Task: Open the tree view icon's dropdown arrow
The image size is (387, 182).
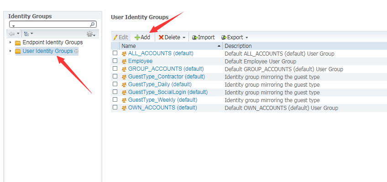Action: [x=31, y=34]
